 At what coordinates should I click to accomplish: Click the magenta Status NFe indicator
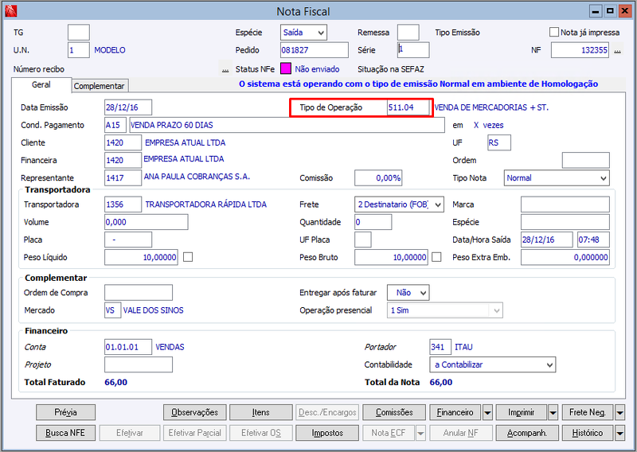(x=286, y=68)
